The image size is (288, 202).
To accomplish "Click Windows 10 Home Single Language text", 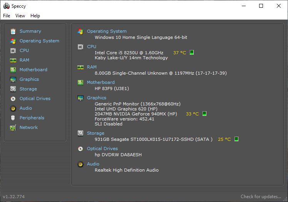I will pyautogui.click(x=141, y=37).
